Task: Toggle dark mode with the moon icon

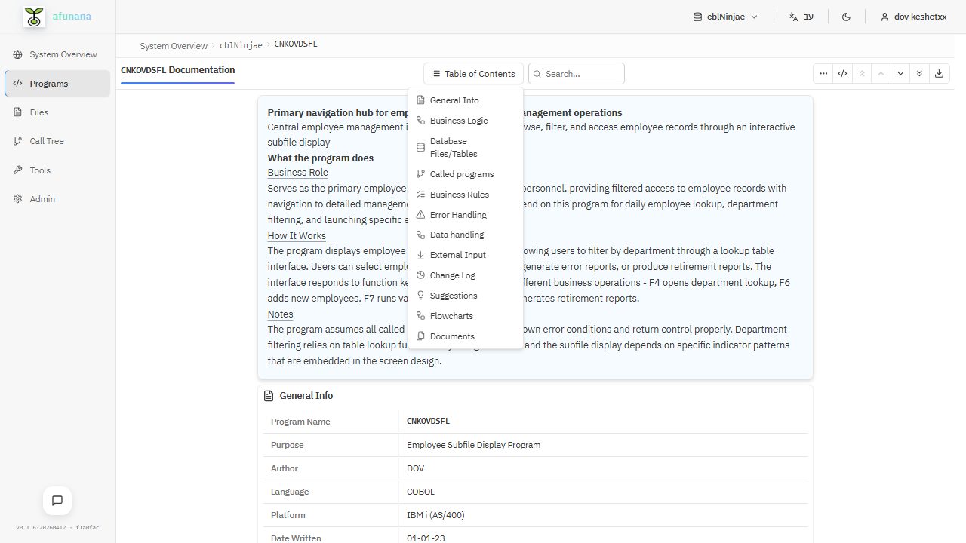Action: (846, 16)
